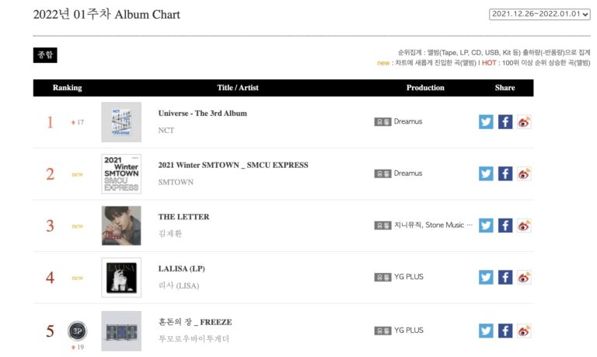This screenshot has height=357, width=597.
Task: Open the chart week date range dropdown
Action: pos(539,14)
